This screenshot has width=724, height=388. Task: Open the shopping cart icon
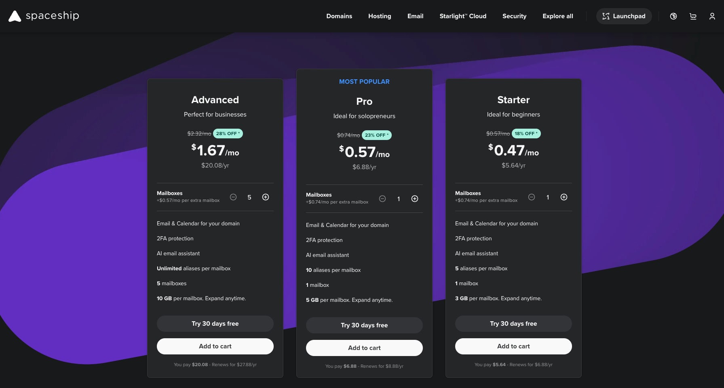[693, 16]
